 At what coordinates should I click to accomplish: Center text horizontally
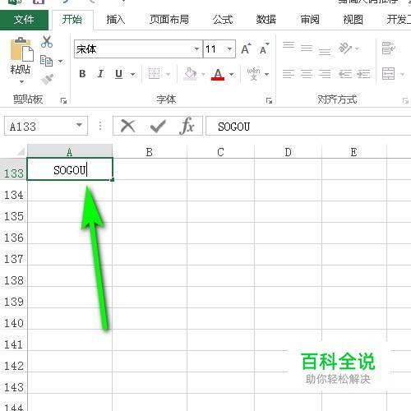(307, 74)
